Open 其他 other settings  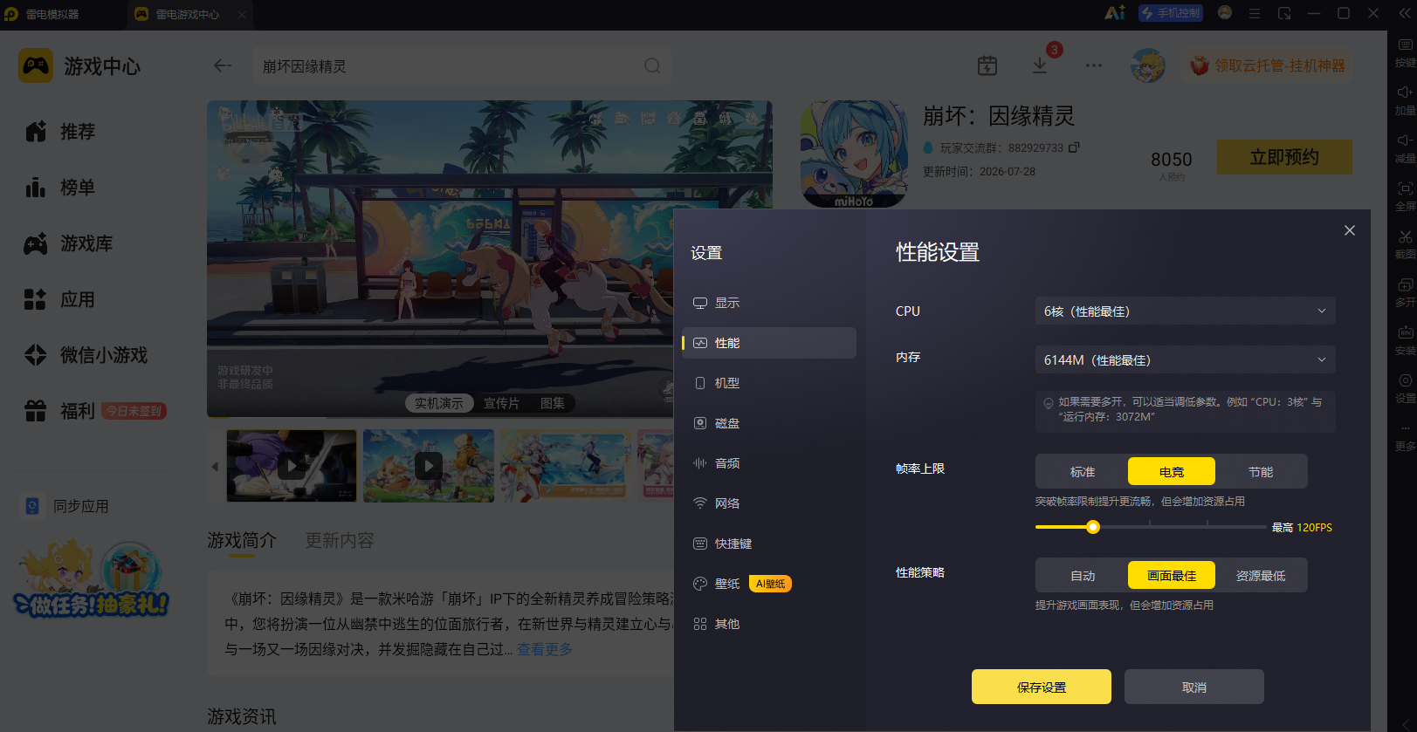coord(769,624)
